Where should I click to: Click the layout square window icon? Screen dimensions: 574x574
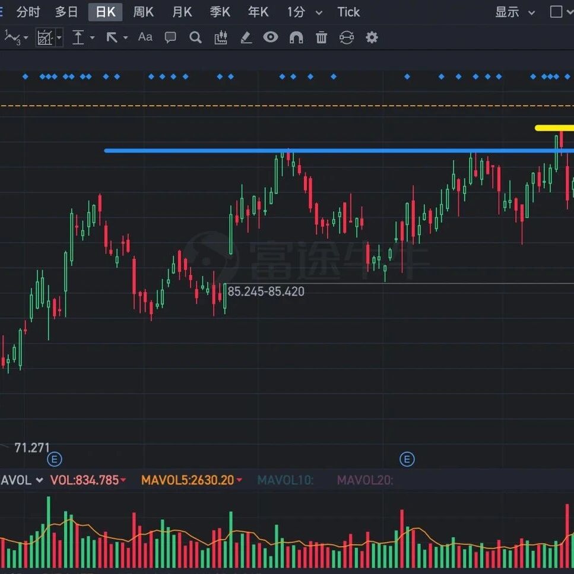pos(556,12)
